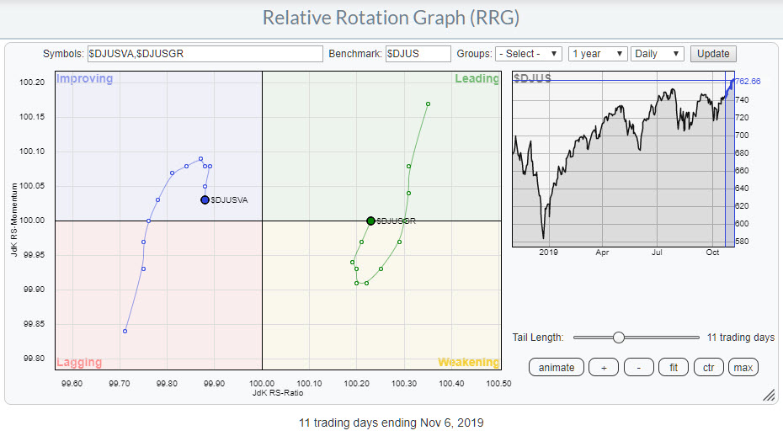The height and width of the screenshot is (436, 783).
Task: Click the Lagging quadrant label
Action: point(78,363)
